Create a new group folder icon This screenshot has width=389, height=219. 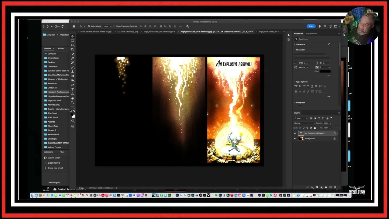coord(326,187)
